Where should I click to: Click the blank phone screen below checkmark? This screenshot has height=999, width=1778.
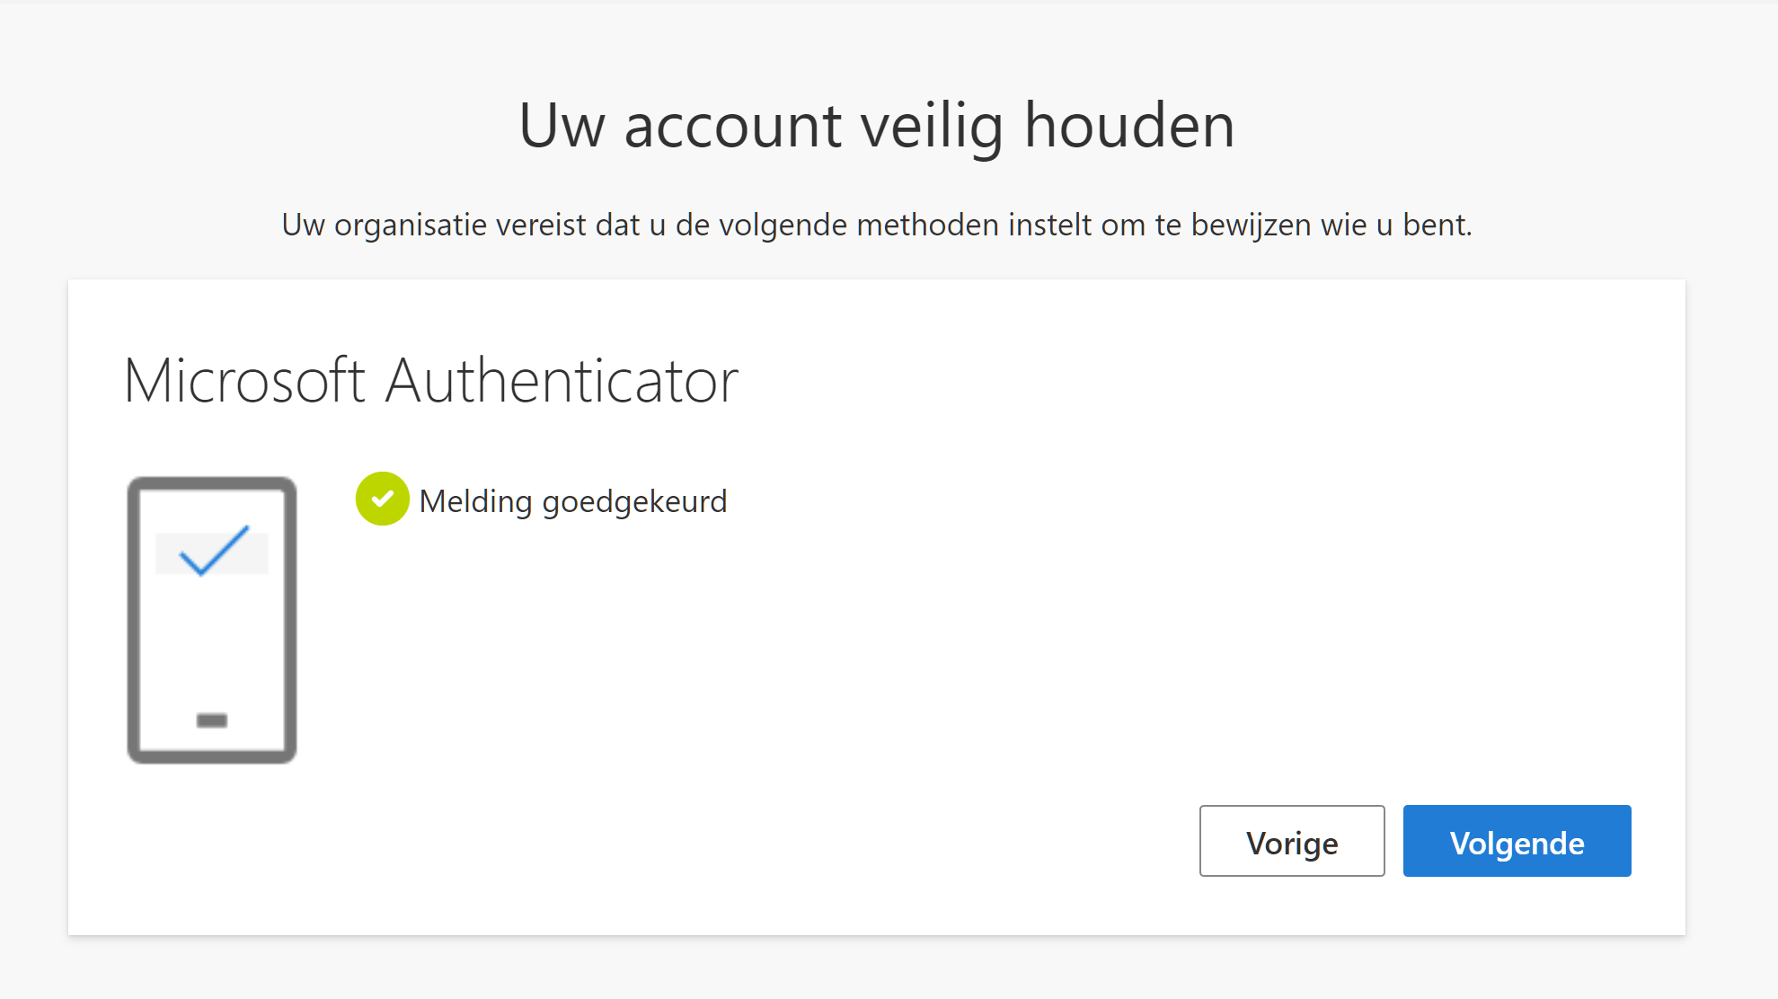tap(212, 642)
